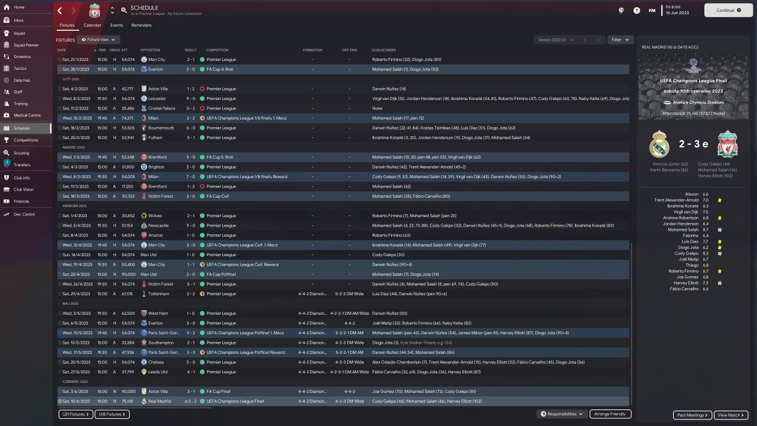Open the Filter dropdown
The image size is (757, 426).
pyautogui.click(x=620, y=40)
